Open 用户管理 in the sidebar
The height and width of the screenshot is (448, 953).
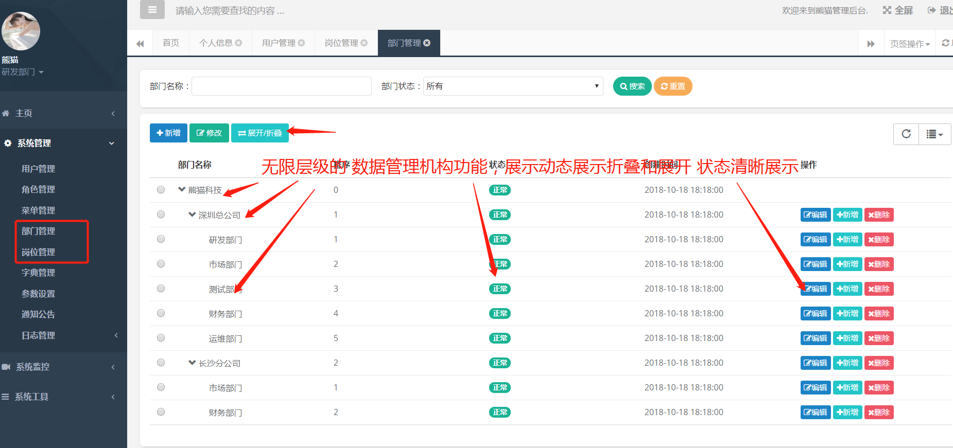click(38, 169)
